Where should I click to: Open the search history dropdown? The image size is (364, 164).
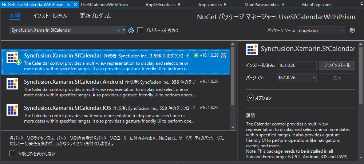pyautogui.click(x=124, y=30)
